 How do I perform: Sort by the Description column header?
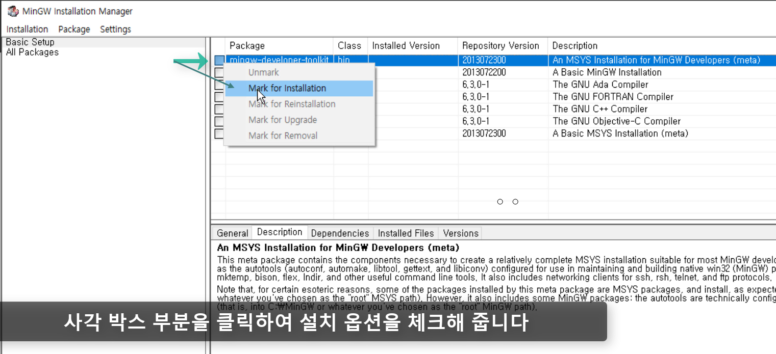(662, 45)
